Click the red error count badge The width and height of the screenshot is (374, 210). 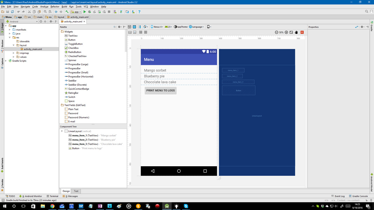tap(302, 32)
